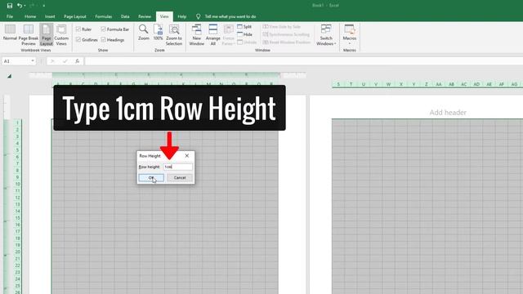Switch to the Insert ribbon tab
Screen dimensions: 523x294
coord(50,16)
